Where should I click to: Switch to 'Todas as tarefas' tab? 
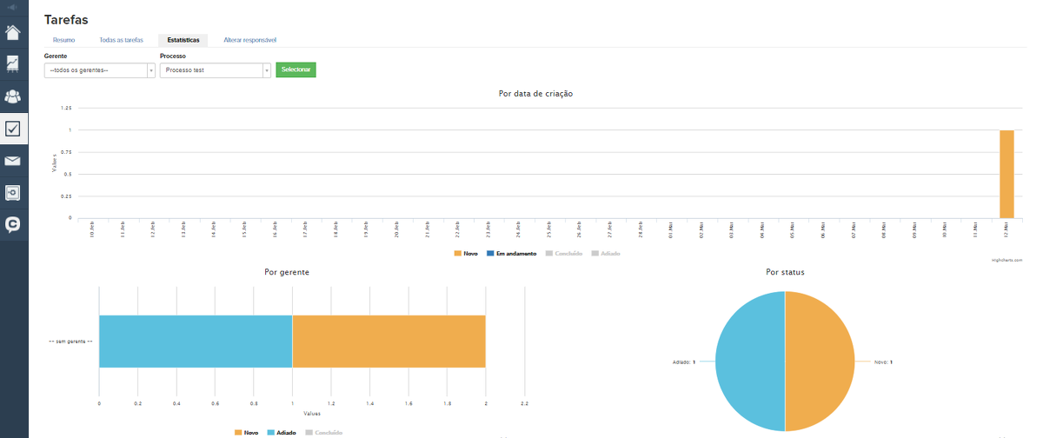click(121, 40)
